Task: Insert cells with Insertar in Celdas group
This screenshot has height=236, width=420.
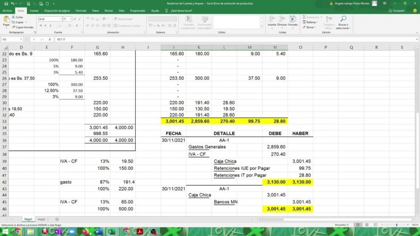Action: click(272, 22)
